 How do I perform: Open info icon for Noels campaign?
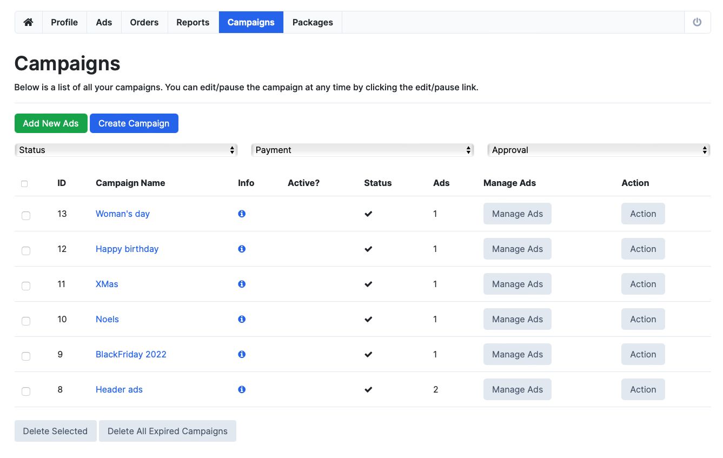click(242, 319)
